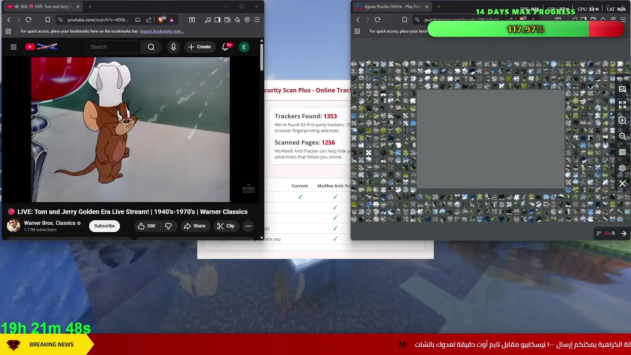
Task: Start YouTube voice search with microphone
Action: tap(173, 47)
